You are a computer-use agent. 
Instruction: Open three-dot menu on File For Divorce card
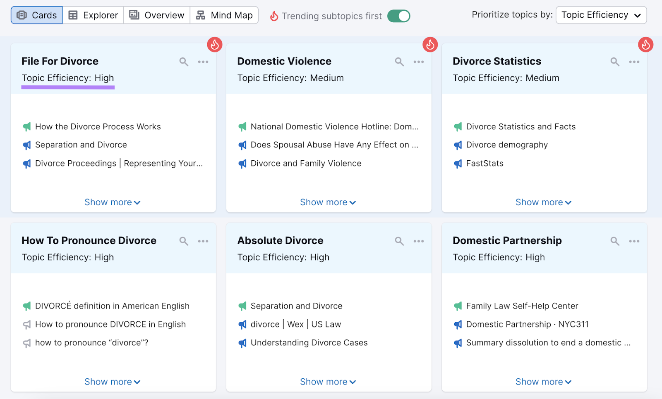tap(203, 62)
